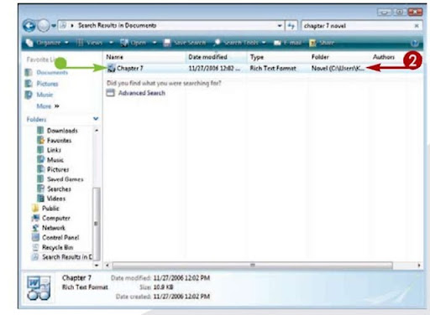Click the E-mail toolbar button

click(288, 43)
